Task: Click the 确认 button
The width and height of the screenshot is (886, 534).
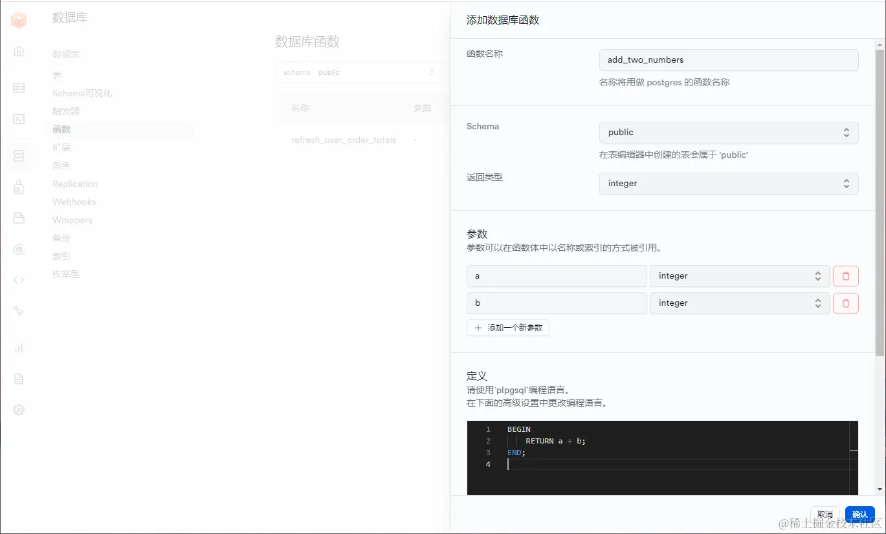Action: point(860,515)
